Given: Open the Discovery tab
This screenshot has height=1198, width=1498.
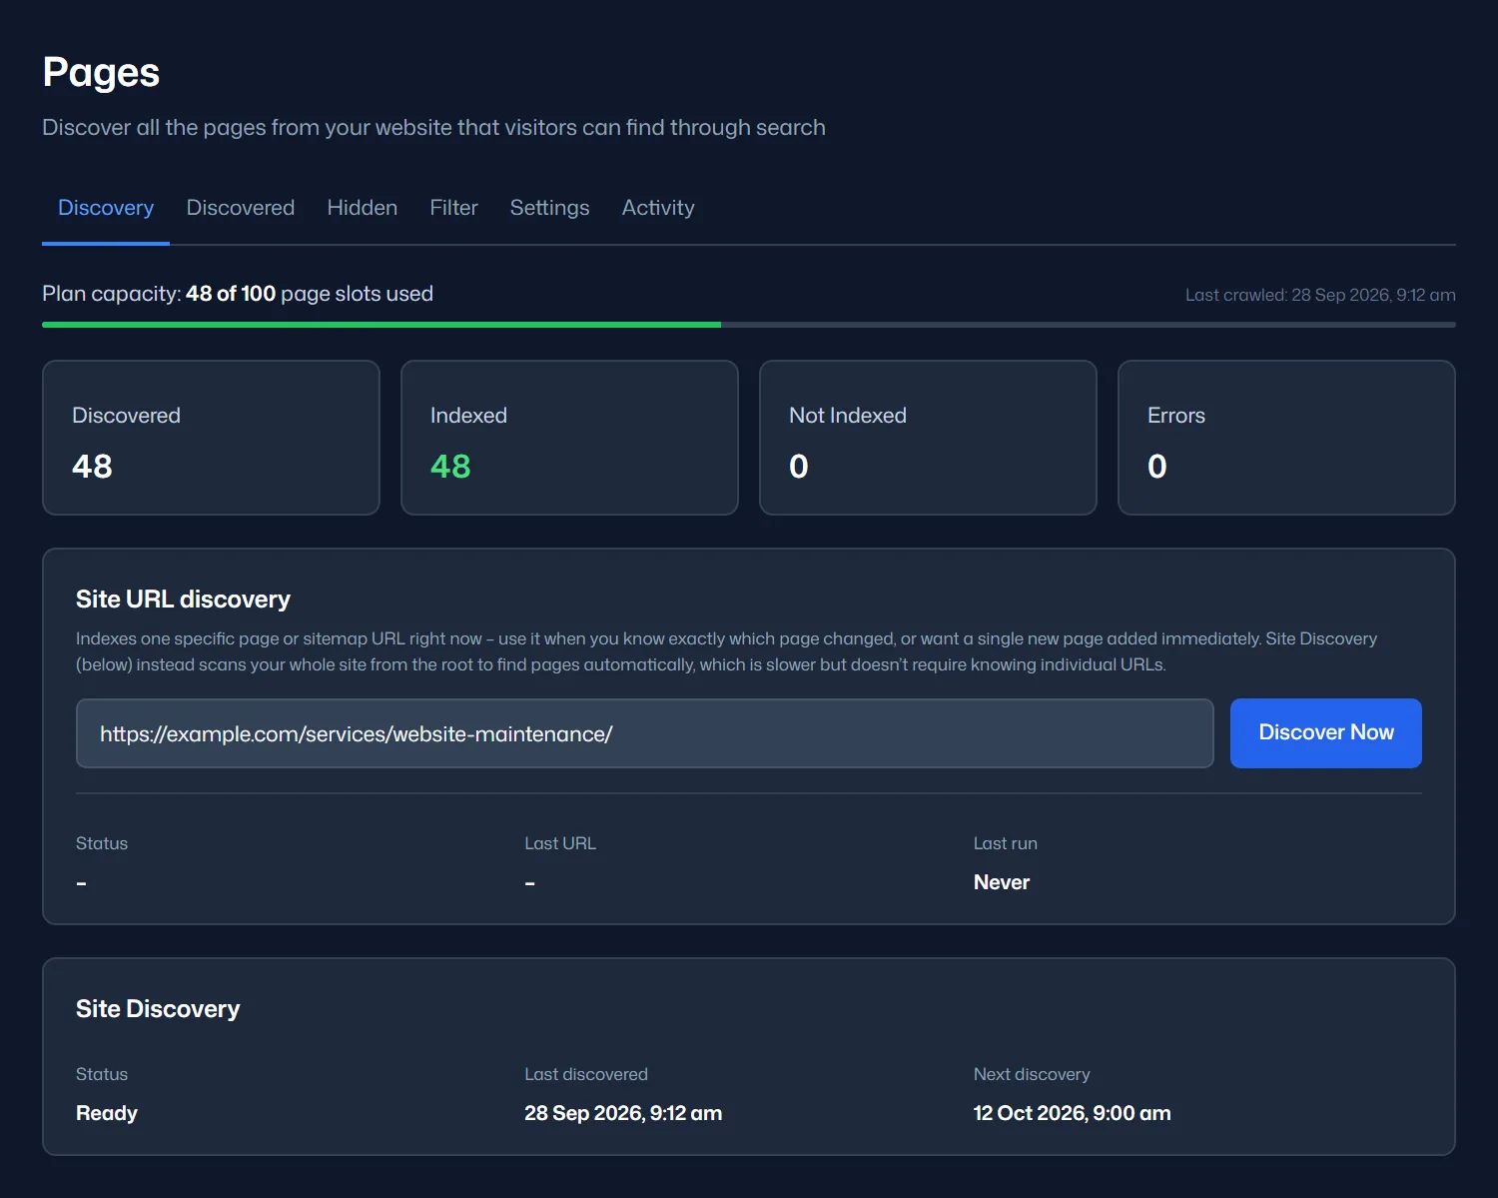Looking at the screenshot, I should pyautogui.click(x=106, y=208).
